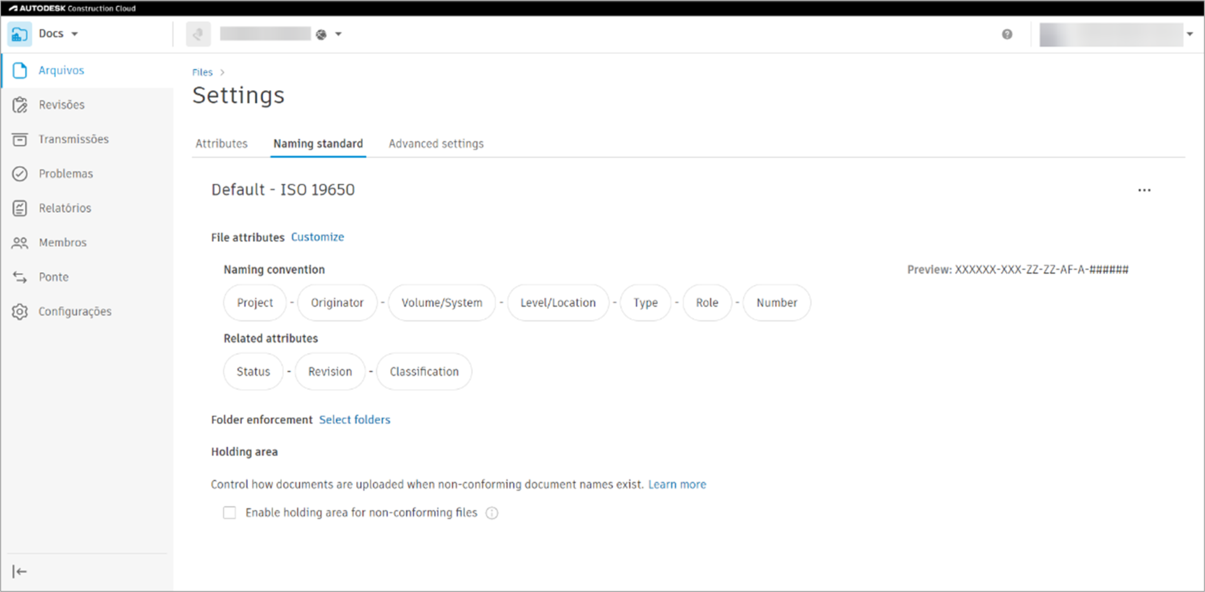Select folders for folder enforcement
The image size is (1205, 592).
[x=354, y=420]
